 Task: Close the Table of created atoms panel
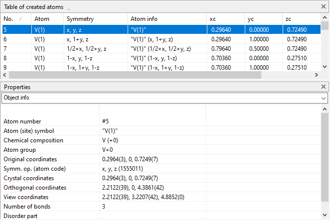pyautogui.click(x=324, y=6)
